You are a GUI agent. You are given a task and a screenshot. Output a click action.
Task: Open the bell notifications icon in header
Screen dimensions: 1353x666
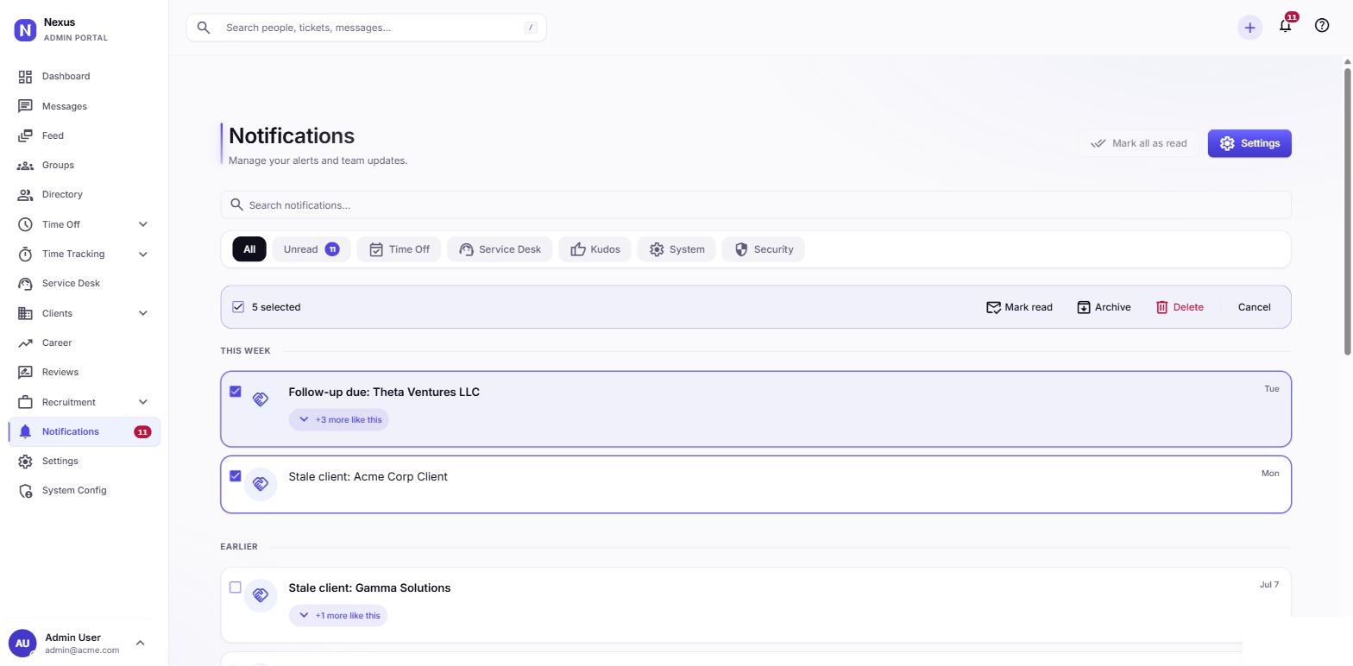pos(1285,26)
